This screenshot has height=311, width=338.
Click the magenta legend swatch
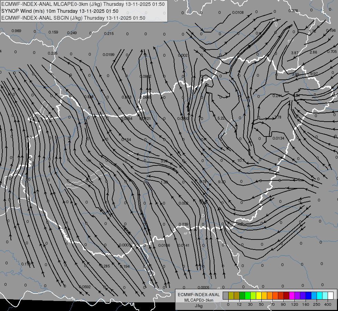292,295
